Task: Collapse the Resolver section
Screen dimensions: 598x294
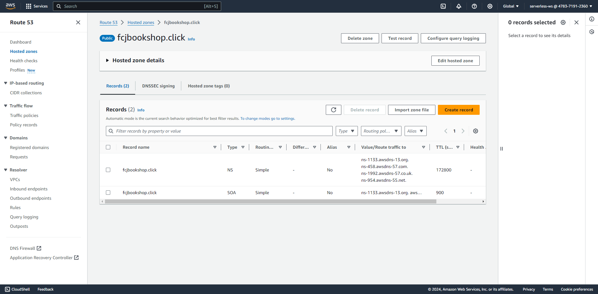Action: (x=6, y=170)
